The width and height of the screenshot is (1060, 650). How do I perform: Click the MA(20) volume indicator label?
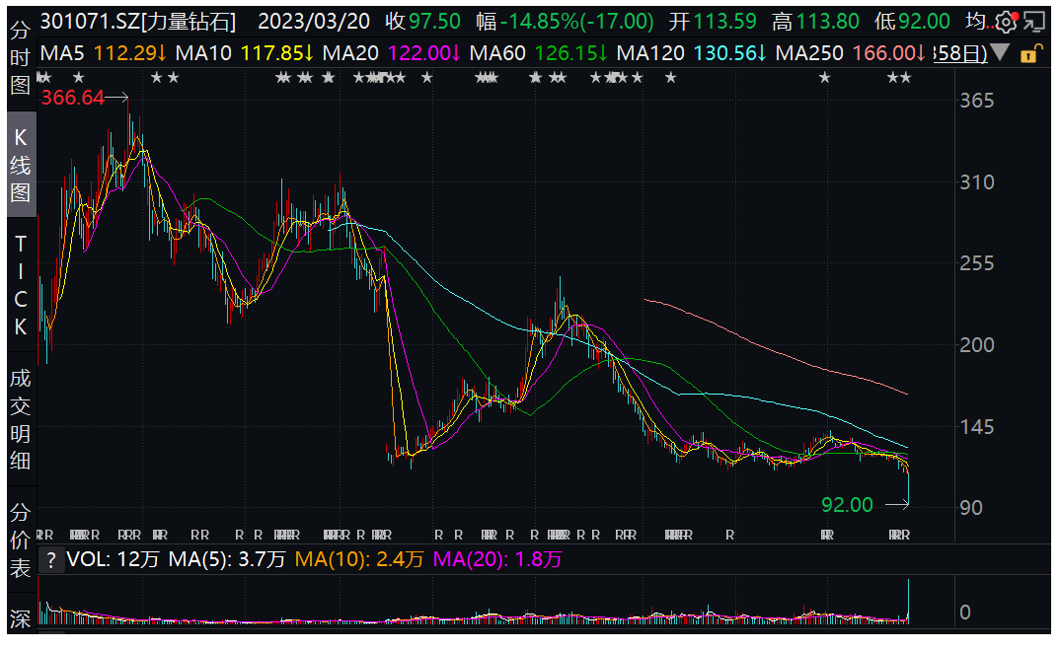tap(498, 559)
